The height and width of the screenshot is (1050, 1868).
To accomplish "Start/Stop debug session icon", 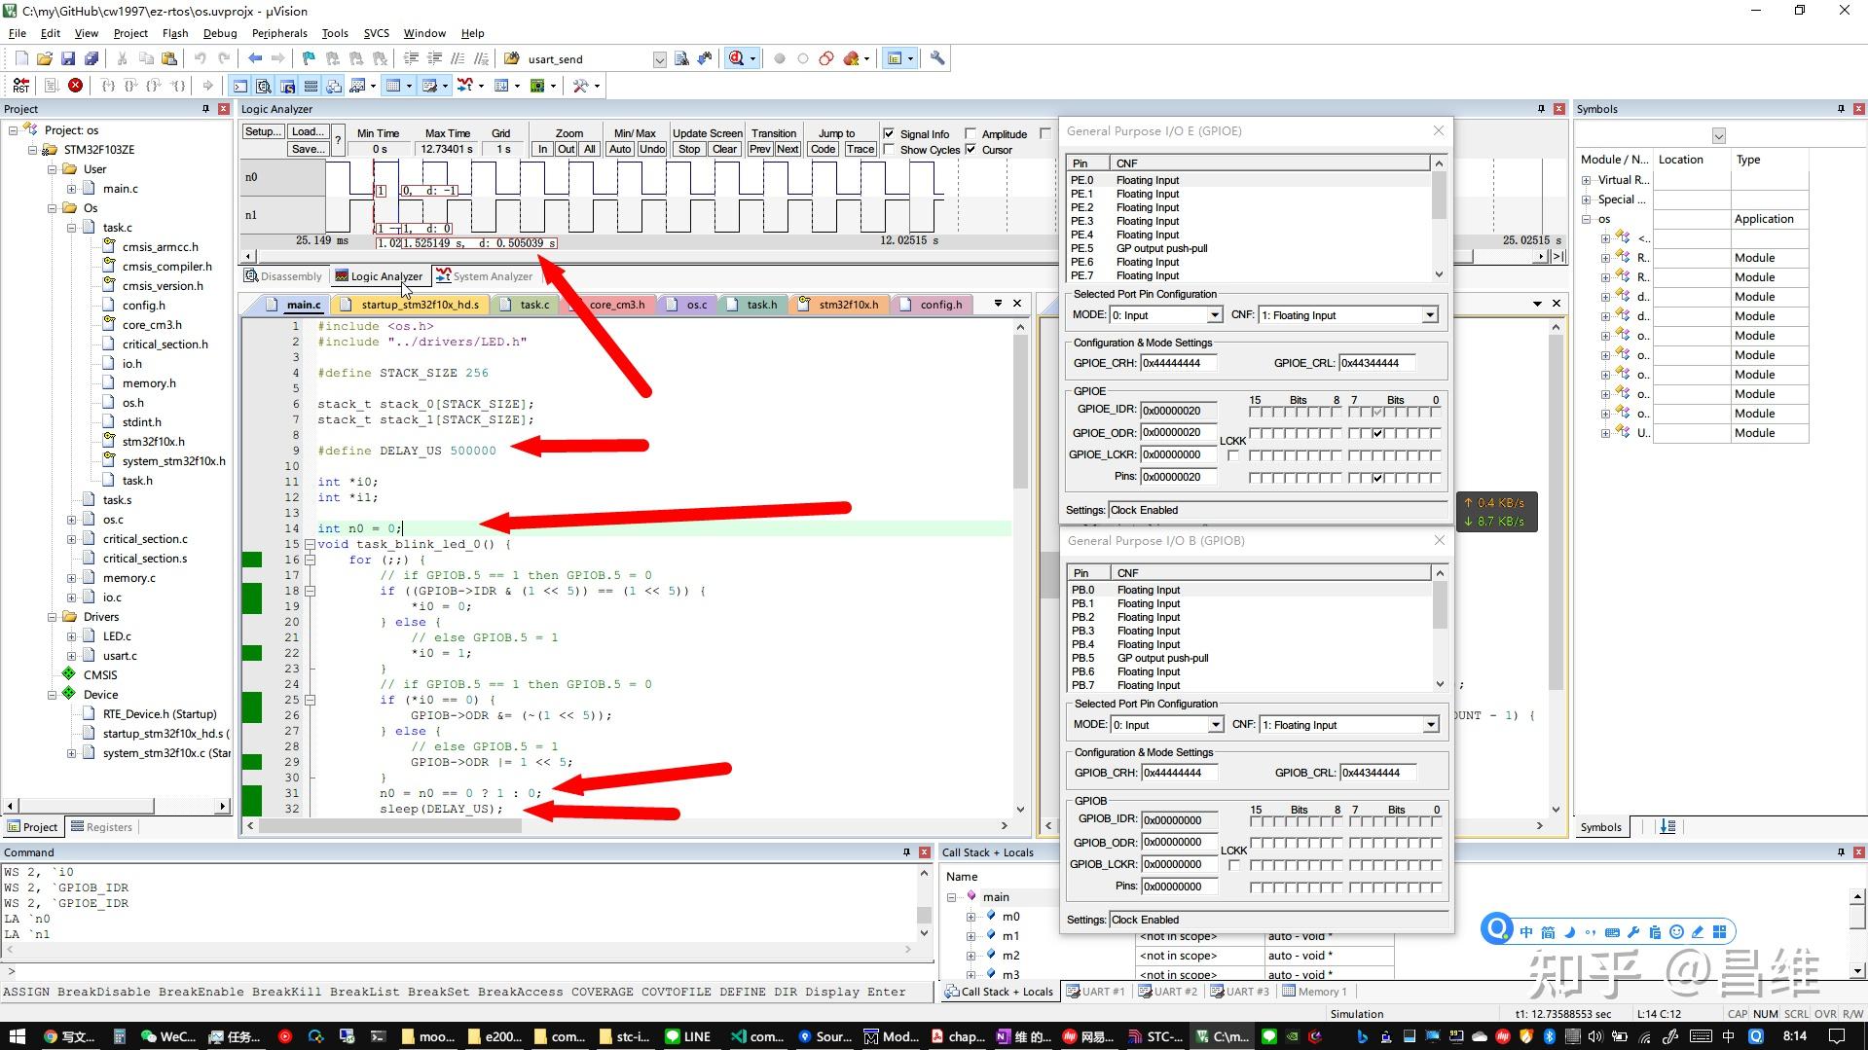I will tap(737, 58).
